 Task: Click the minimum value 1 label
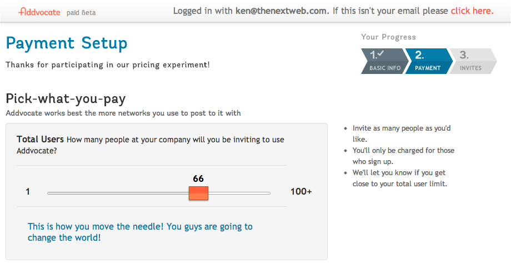pos(28,191)
